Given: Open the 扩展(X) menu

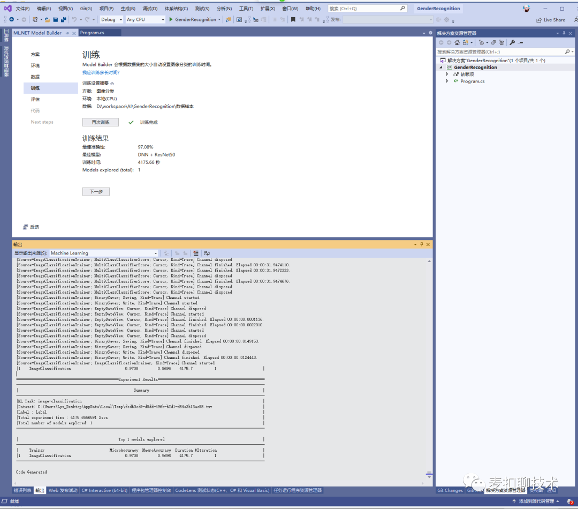Looking at the screenshot, I should [268, 9].
